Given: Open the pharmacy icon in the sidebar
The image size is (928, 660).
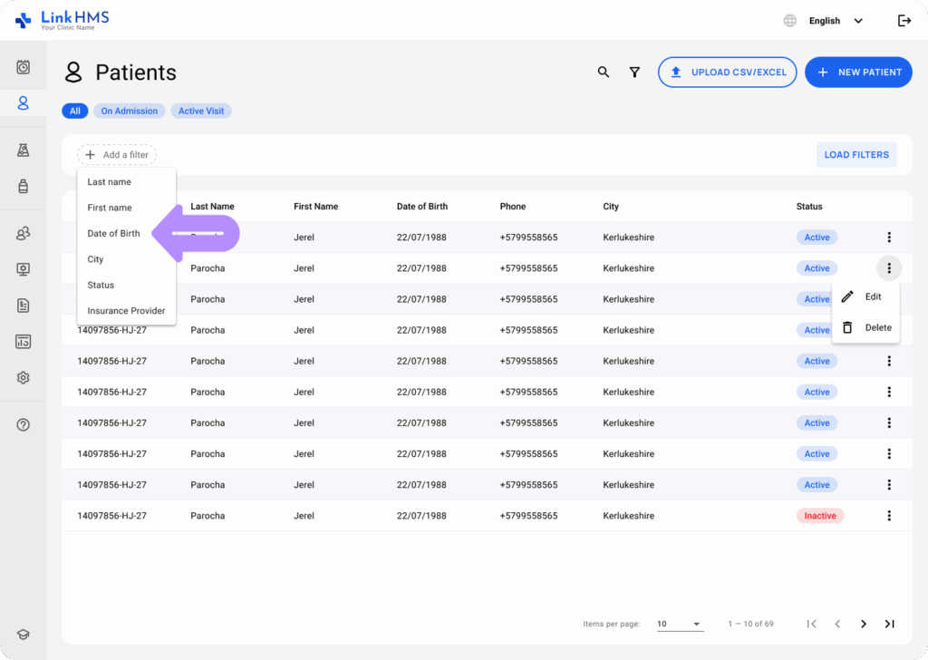Looking at the screenshot, I should point(24,187).
